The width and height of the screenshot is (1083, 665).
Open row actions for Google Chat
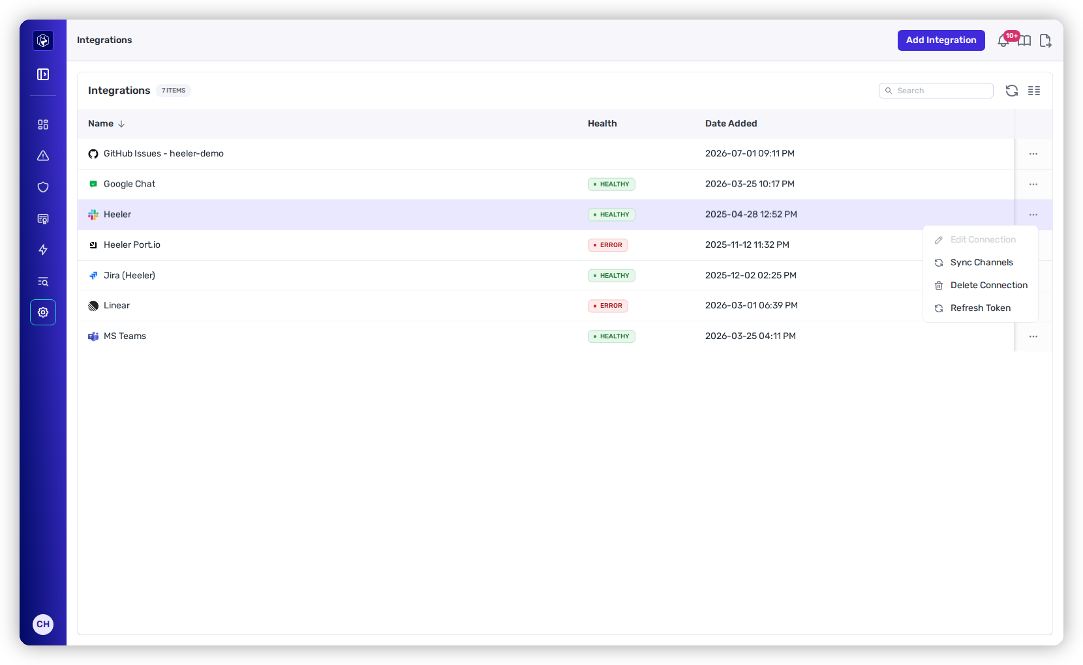[x=1033, y=185]
